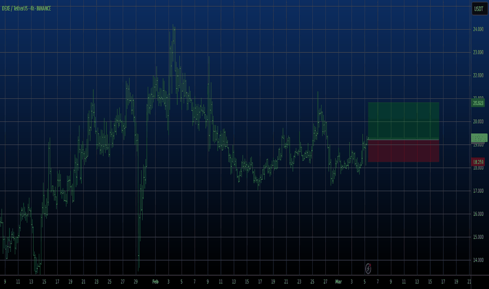Viewport: 489px width, 289px height.
Task: Click the DEXE / TetherUS symbol title
Action: (26, 8)
